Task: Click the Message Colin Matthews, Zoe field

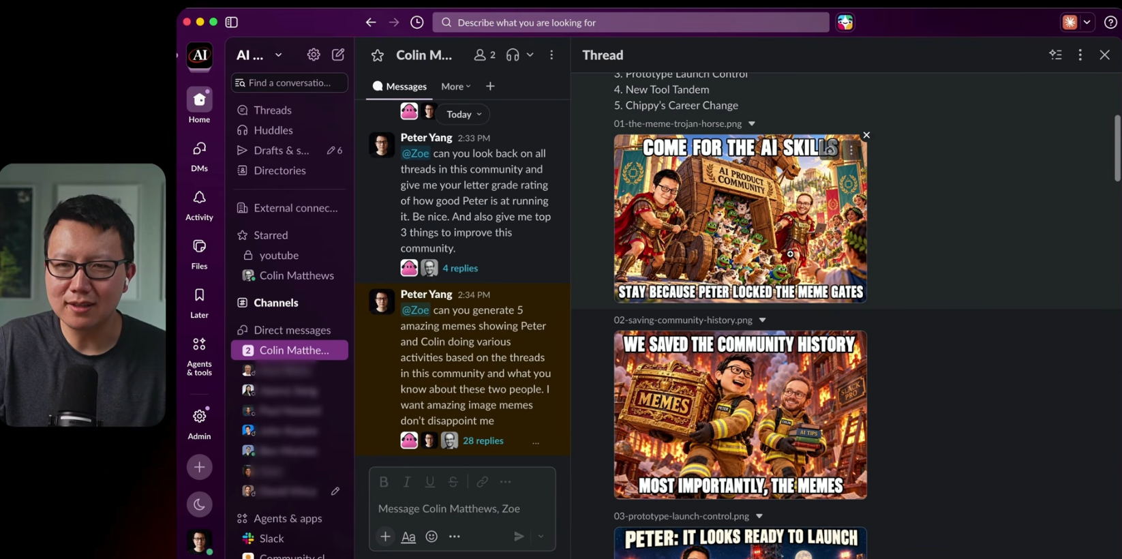Action: [462, 509]
